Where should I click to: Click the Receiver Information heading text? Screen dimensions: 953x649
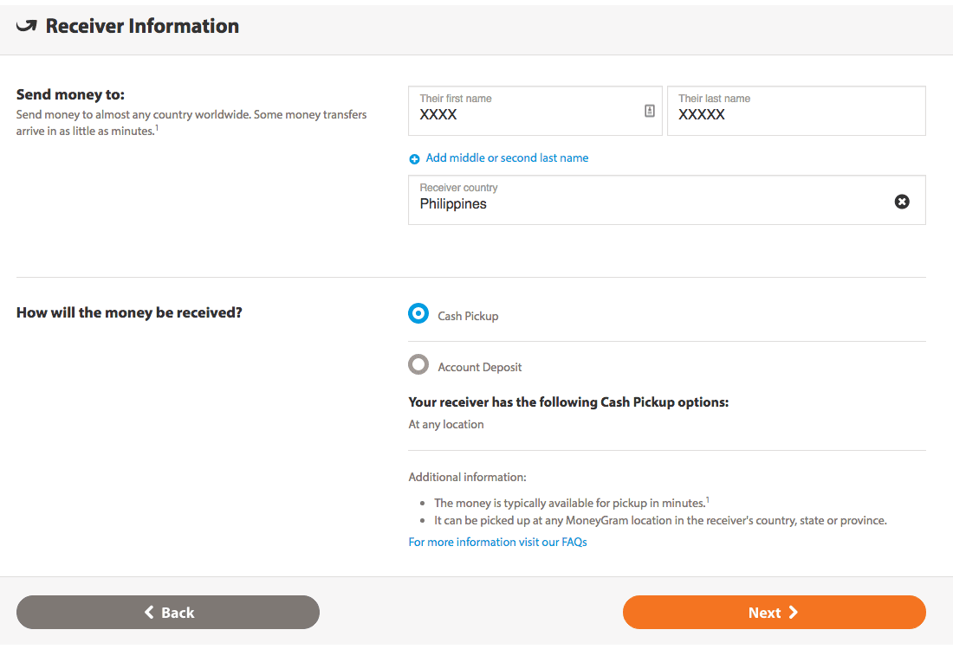pyautogui.click(x=142, y=26)
